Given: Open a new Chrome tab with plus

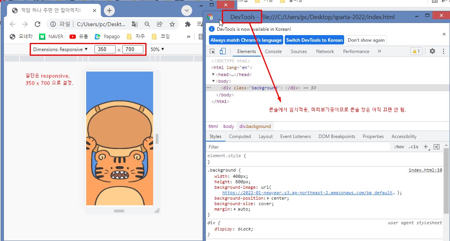Looking at the screenshot, I should pos(109,11).
